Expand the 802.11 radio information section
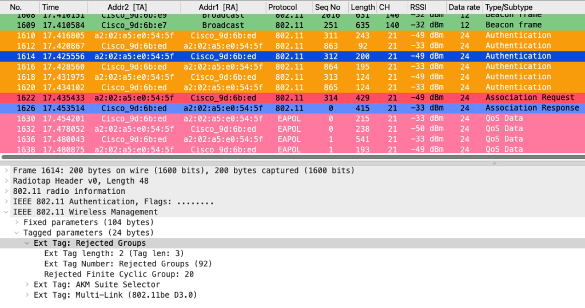The height and width of the screenshot is (308, 585). coord(6,191)
